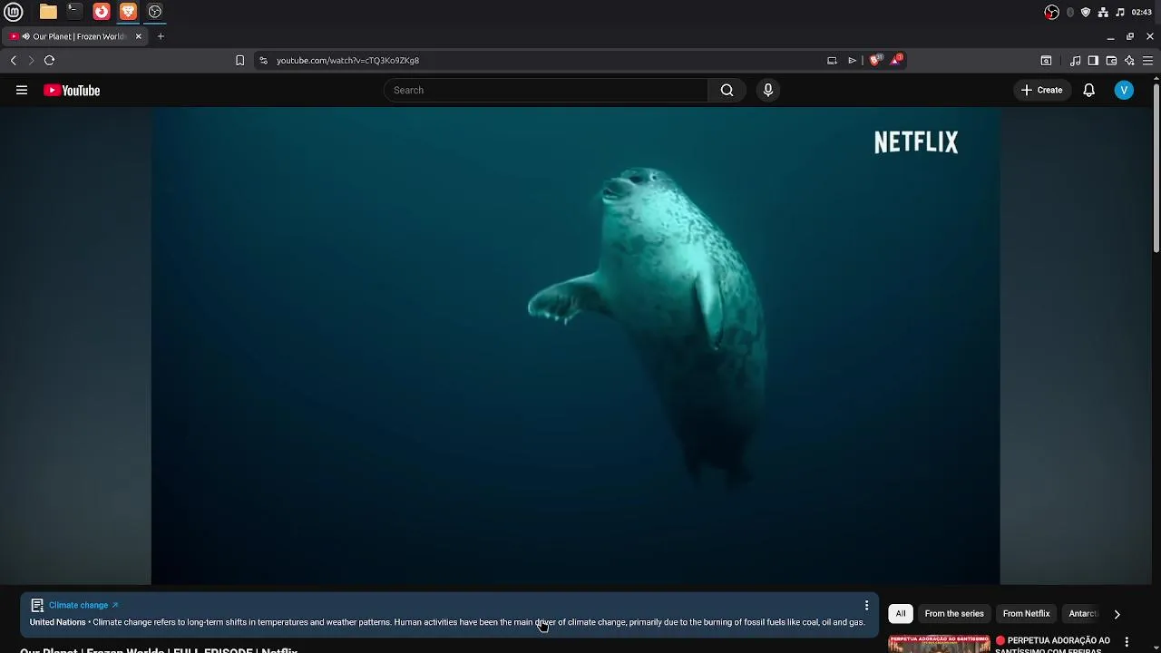
Task: Switch to the Brave browser panel icon
Action: (x=128, y=12)
